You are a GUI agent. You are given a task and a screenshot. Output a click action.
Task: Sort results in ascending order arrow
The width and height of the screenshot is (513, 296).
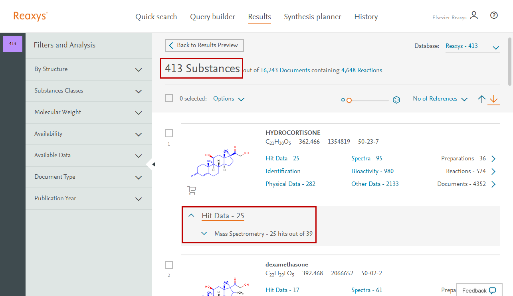(x=482, y=99)
